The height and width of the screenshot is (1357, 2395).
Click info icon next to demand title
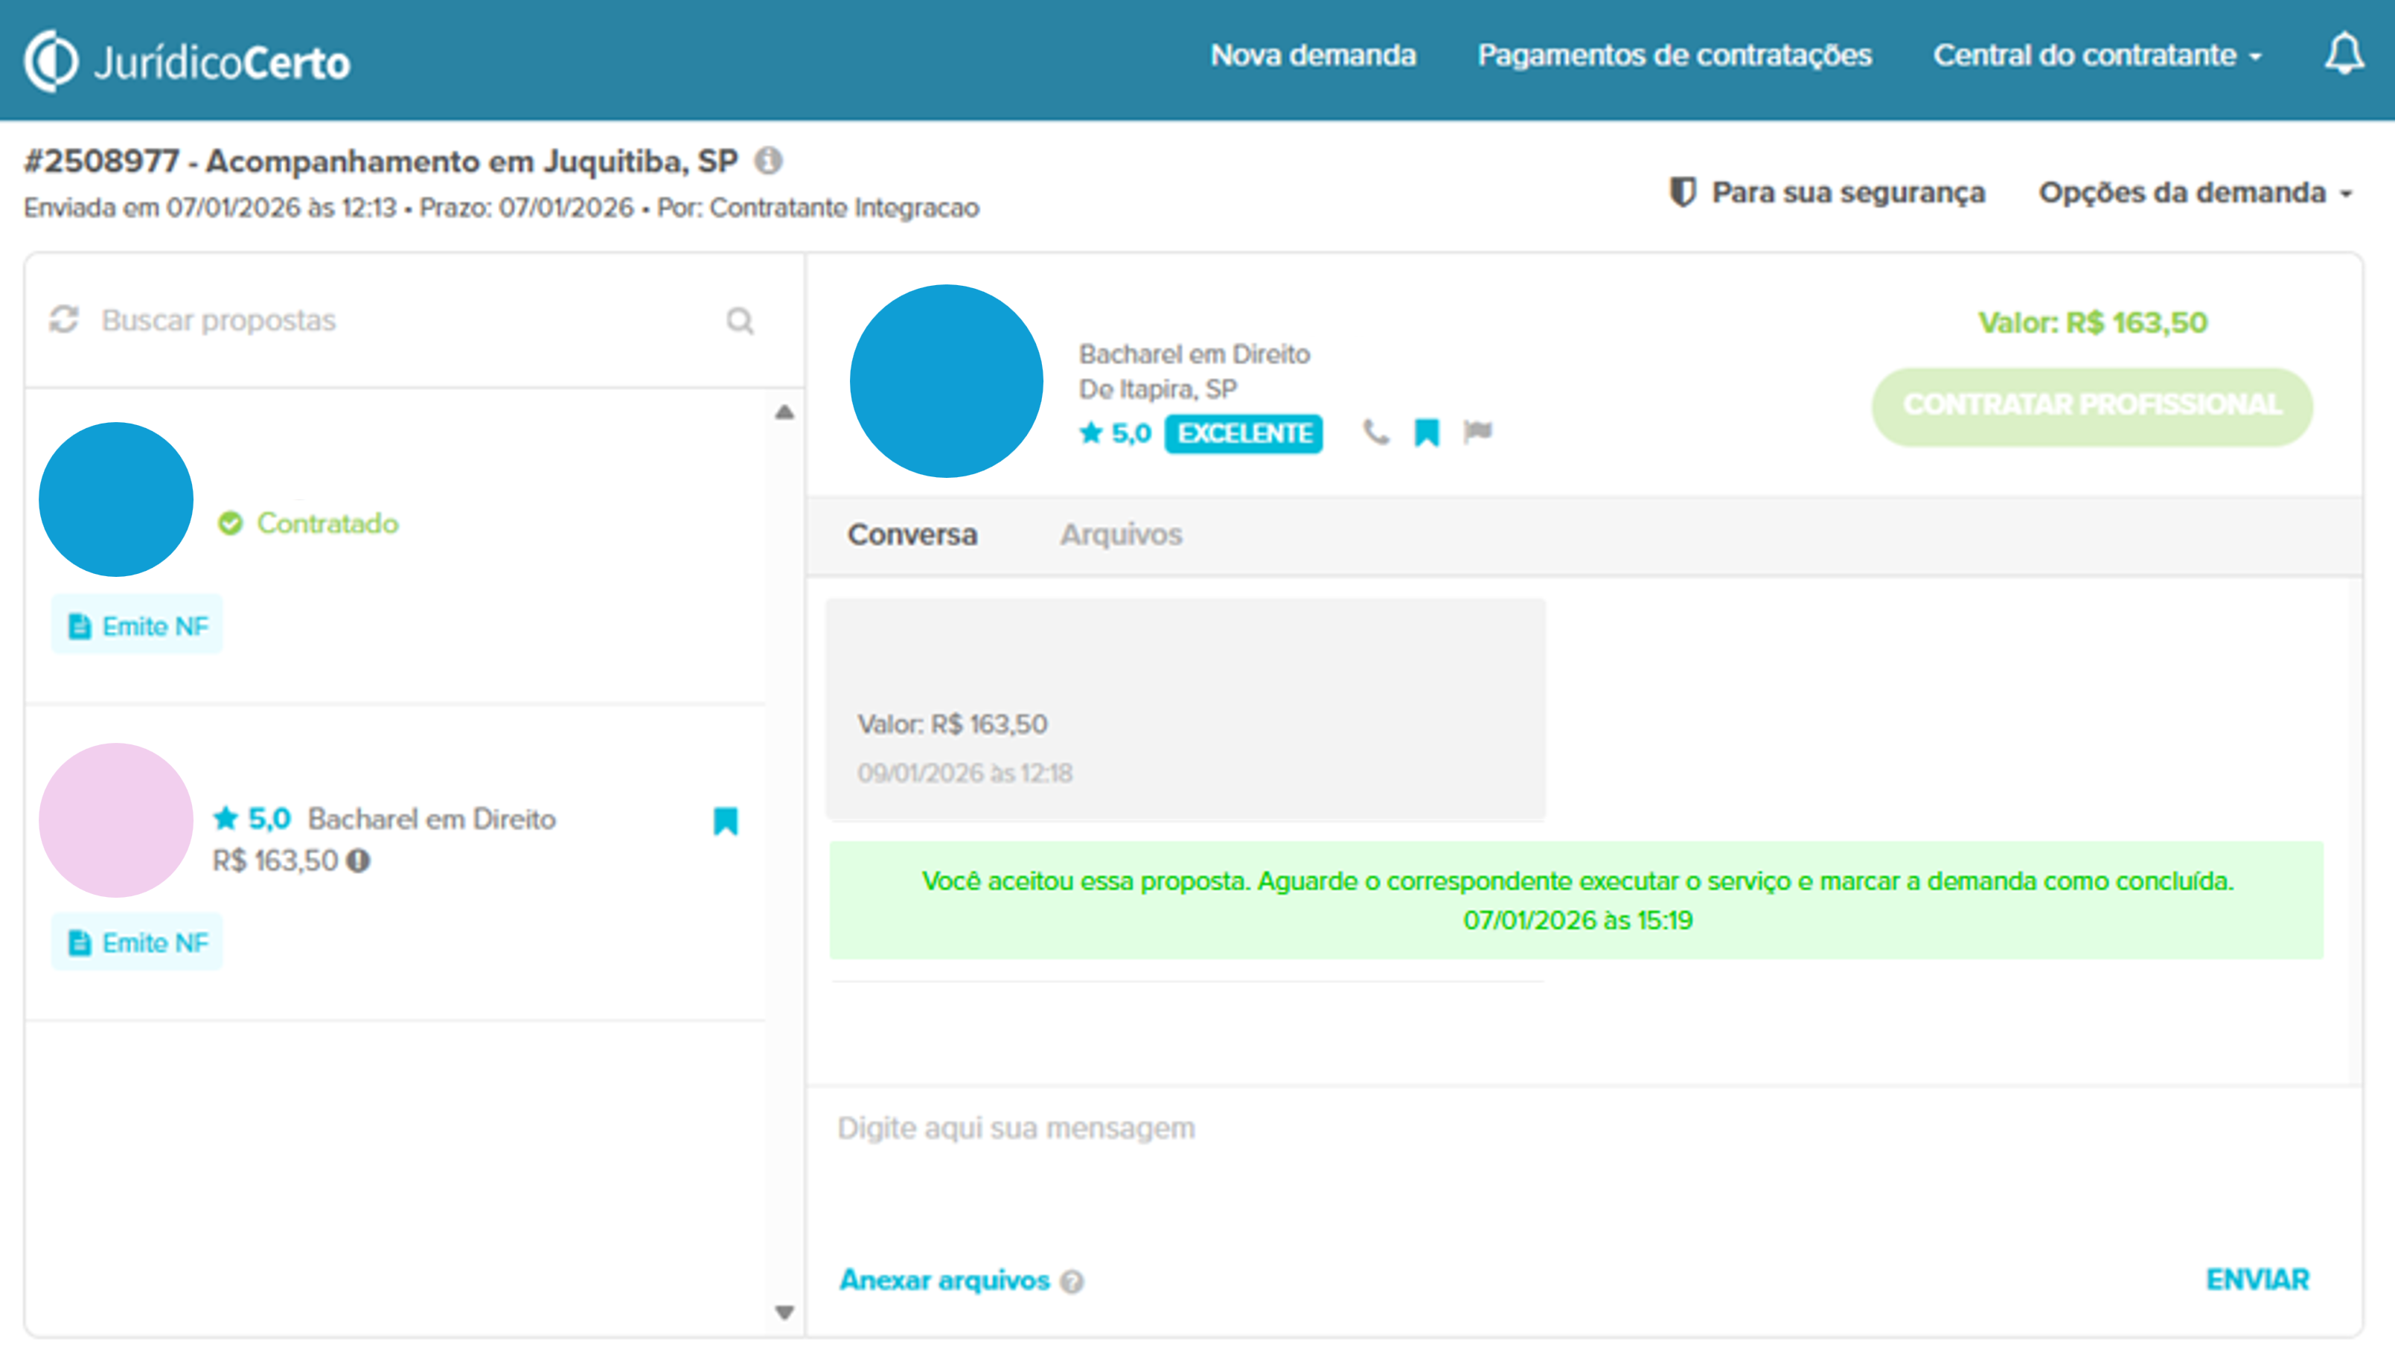(x=769, y=162)
